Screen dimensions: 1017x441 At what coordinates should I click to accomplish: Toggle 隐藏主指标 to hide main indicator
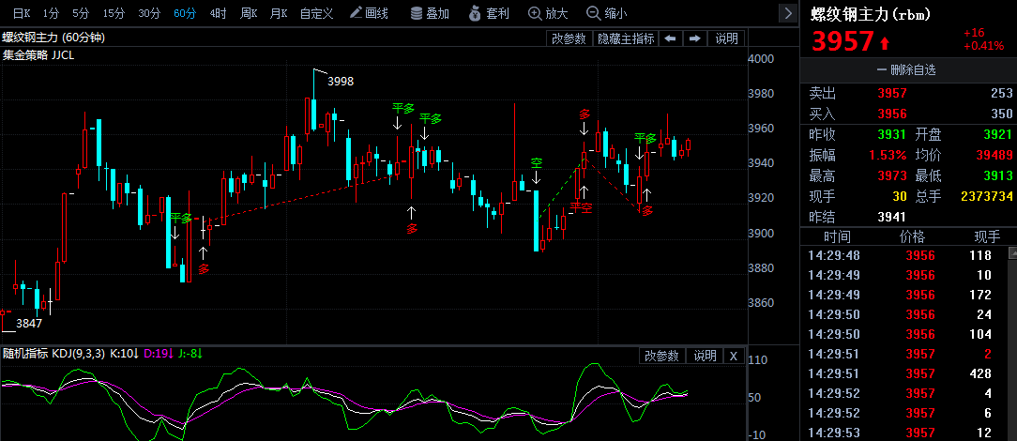pyautogui.click(x=626, y=38)
